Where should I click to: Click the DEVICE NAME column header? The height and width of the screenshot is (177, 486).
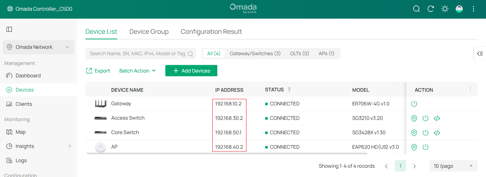pos(127,90)
